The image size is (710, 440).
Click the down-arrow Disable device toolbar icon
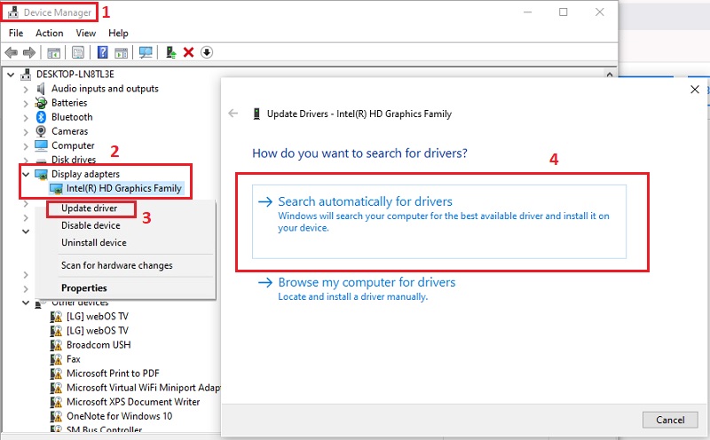coord(207,52)
